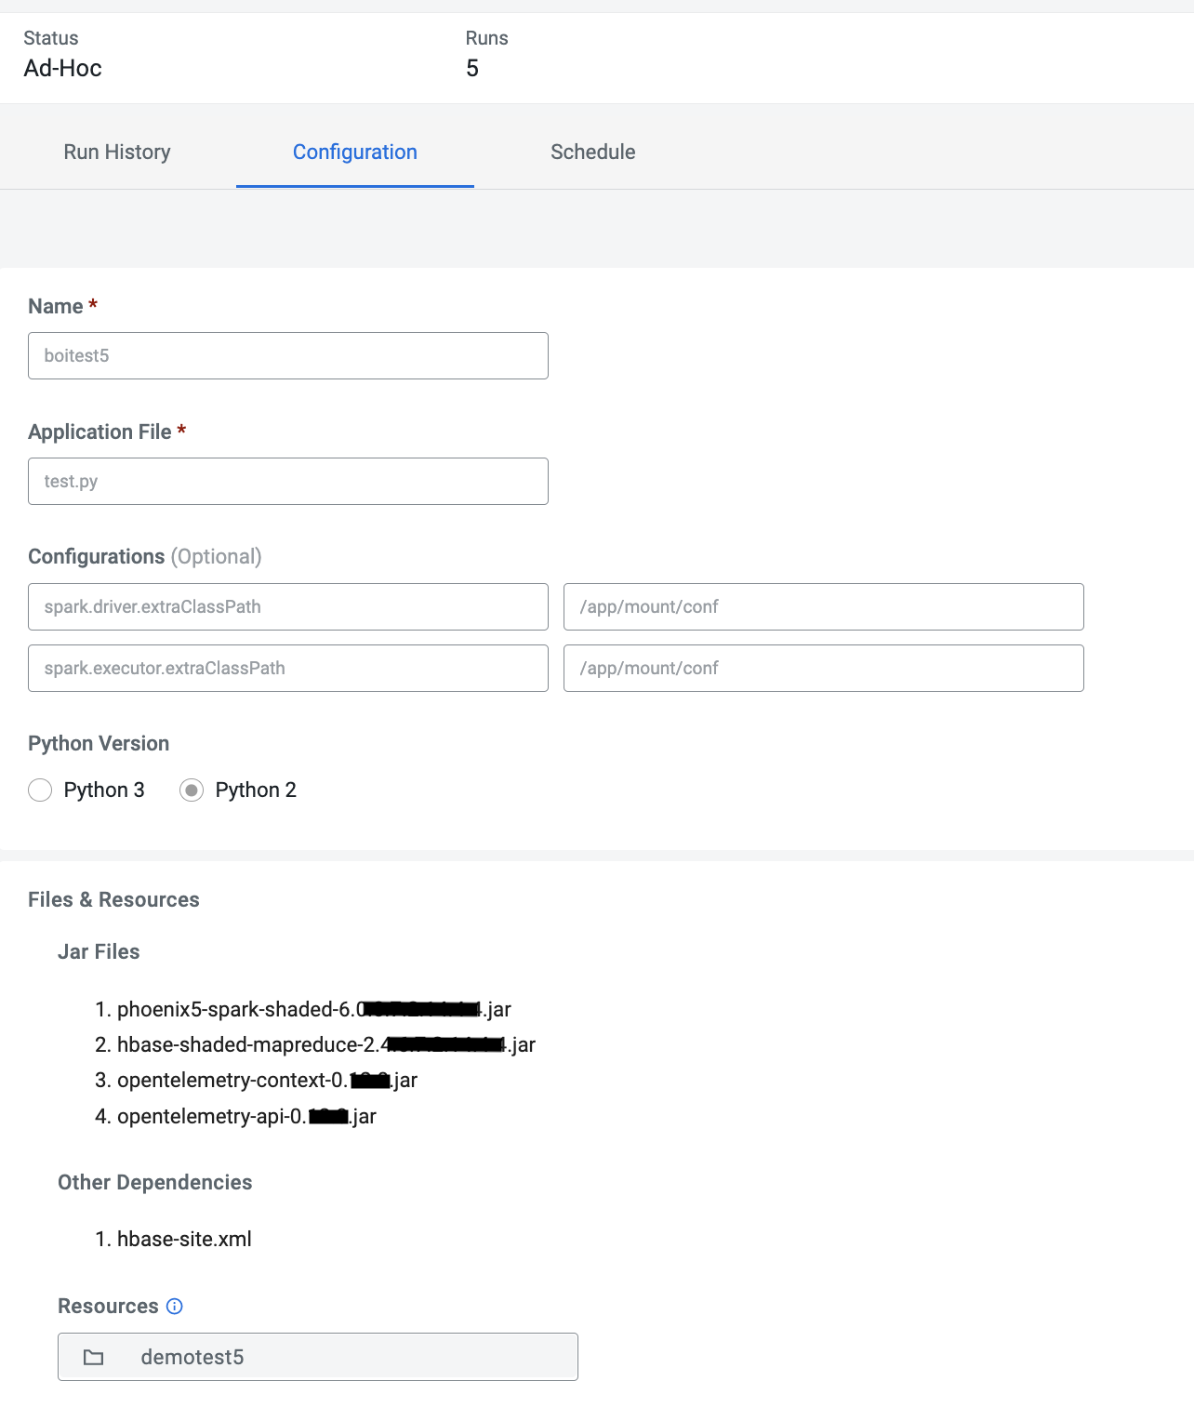The image size is (1194, 1421).
Task: Select the Python 3 radio button
Action: pos(40,790)
